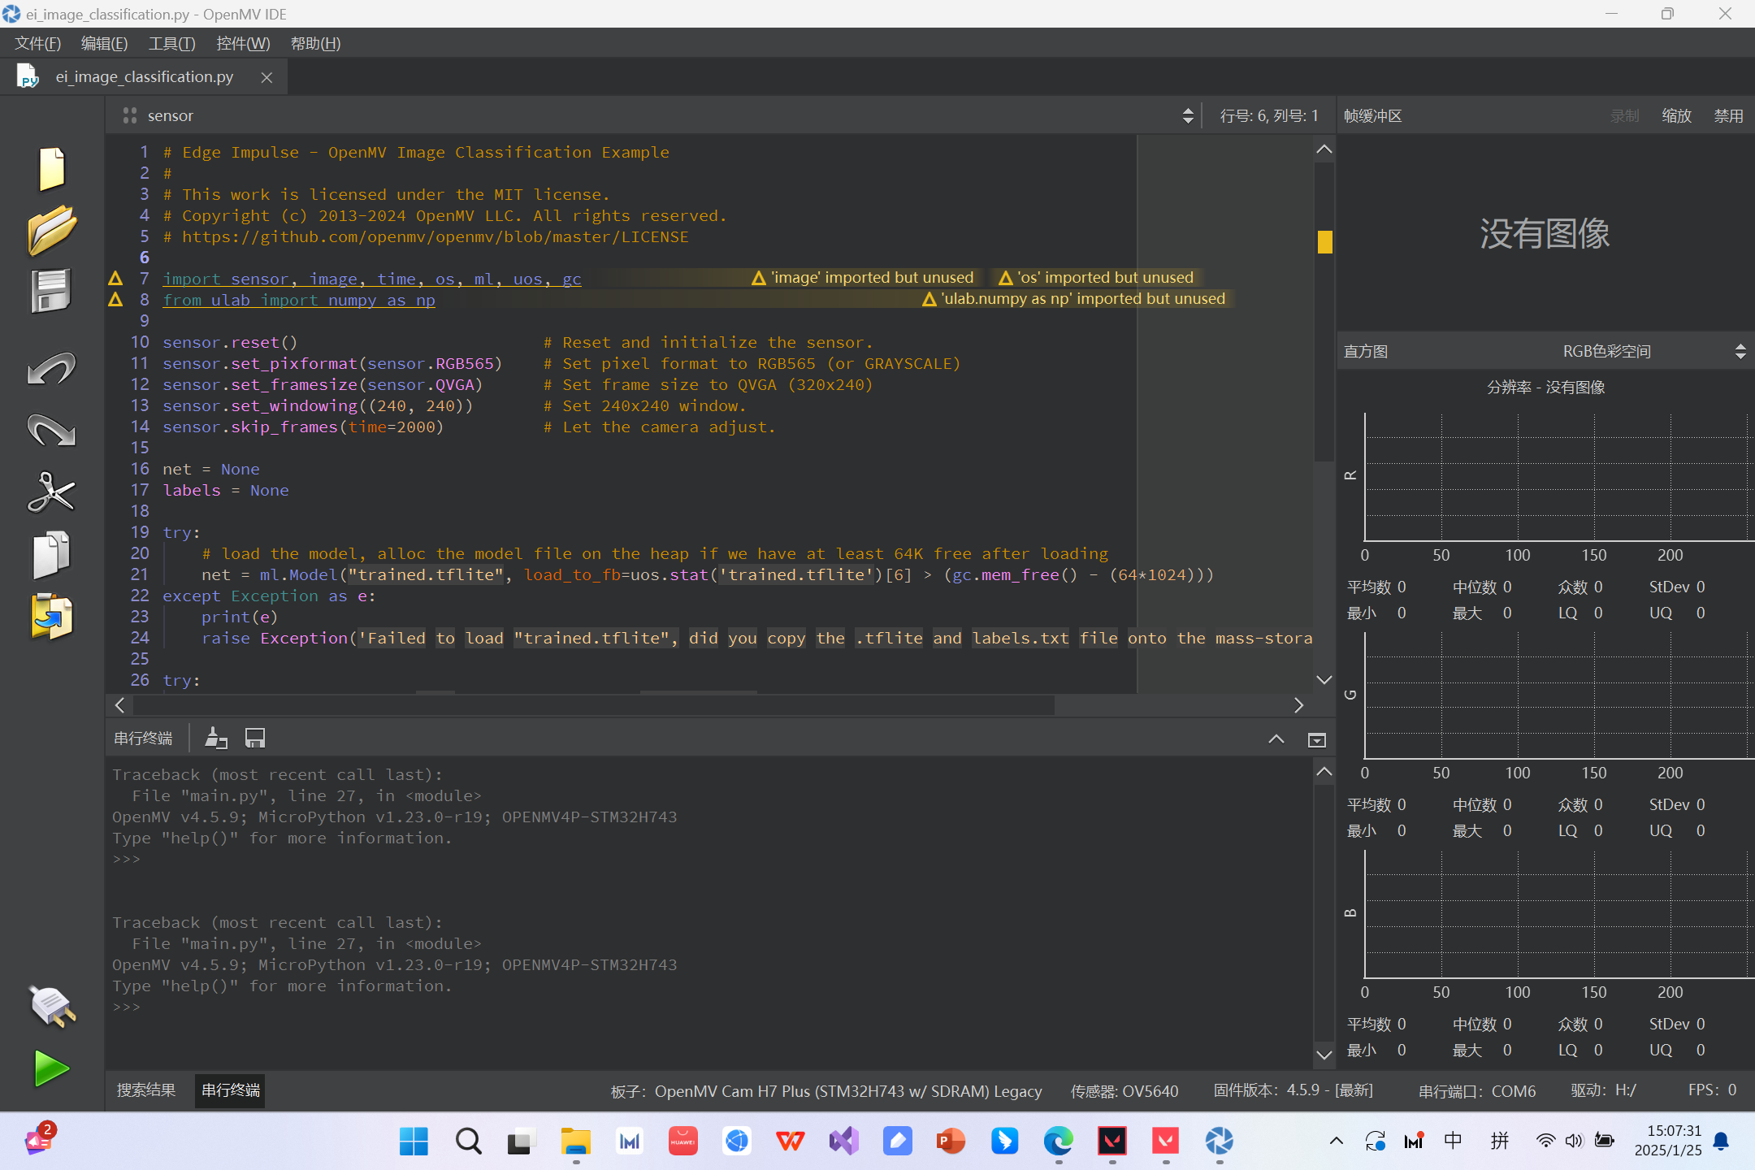1755x1170 pixels.
Task: Open Windows taskbar search
Action: coord(468,1142)
